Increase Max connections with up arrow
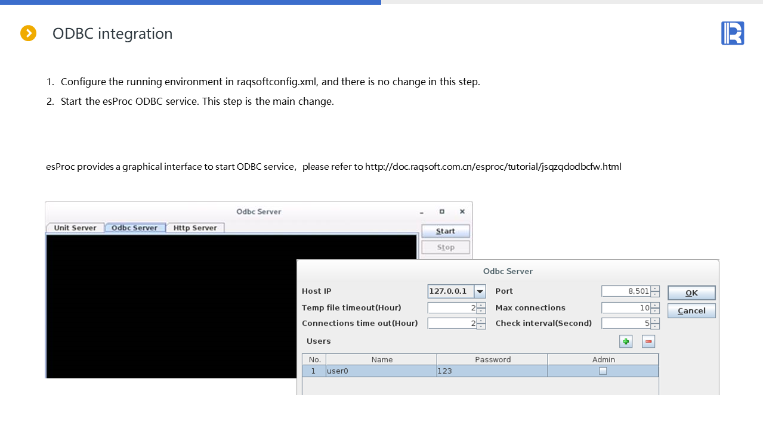 point(655,305)
